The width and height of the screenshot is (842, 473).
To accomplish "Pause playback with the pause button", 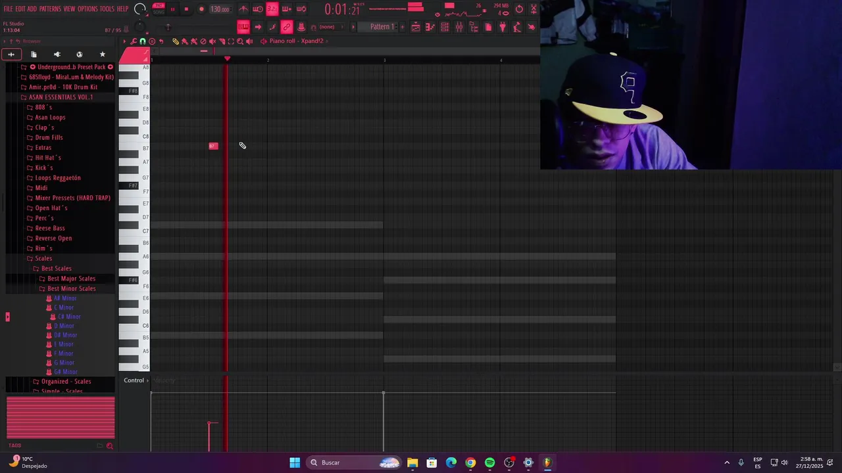I will (x=172, y=9).
